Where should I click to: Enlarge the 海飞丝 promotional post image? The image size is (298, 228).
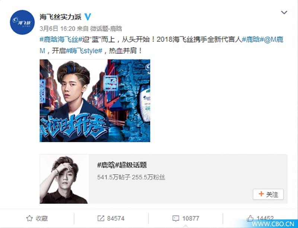click(95, 101)
